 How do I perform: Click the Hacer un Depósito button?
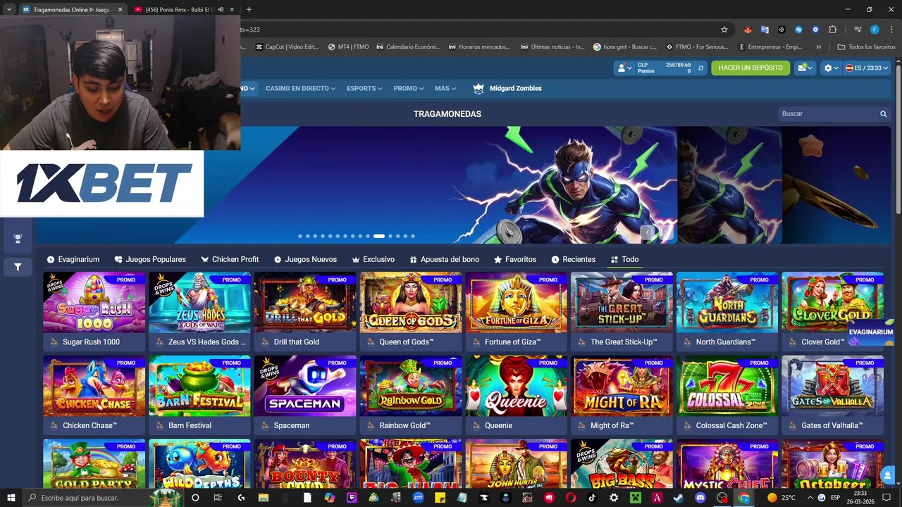750,68
